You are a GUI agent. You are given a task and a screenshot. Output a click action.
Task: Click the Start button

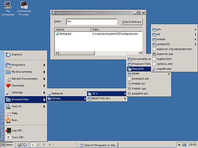coord(7,145)
